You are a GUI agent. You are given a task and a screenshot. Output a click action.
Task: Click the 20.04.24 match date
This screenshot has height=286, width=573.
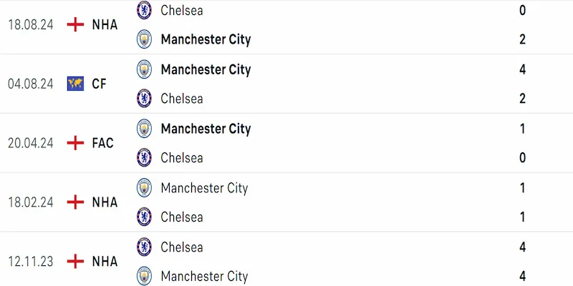pos(31,143)
